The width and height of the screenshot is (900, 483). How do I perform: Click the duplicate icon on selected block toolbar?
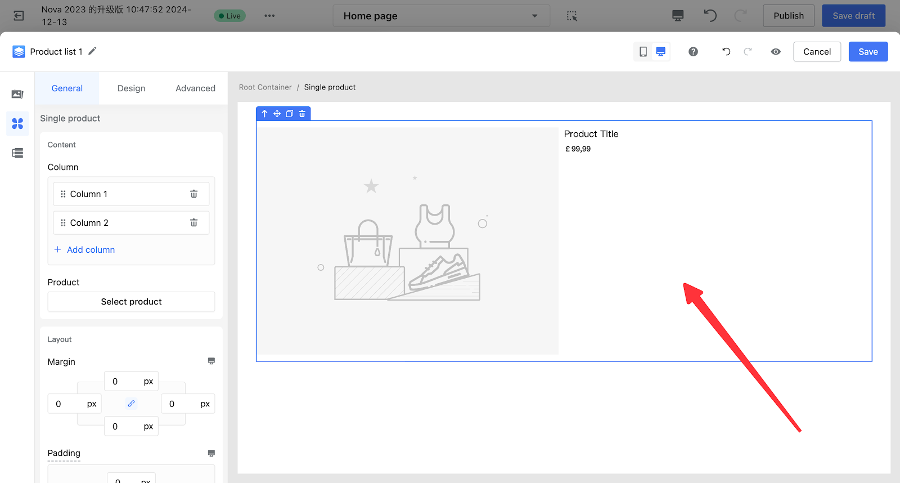[289, 114]
